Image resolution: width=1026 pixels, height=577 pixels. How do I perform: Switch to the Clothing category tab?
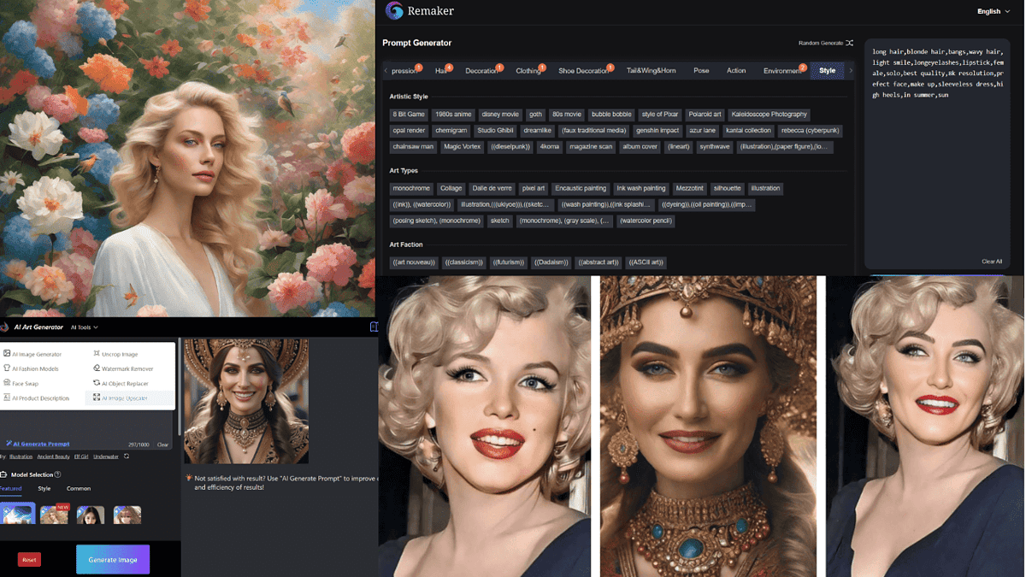[526, 70]
